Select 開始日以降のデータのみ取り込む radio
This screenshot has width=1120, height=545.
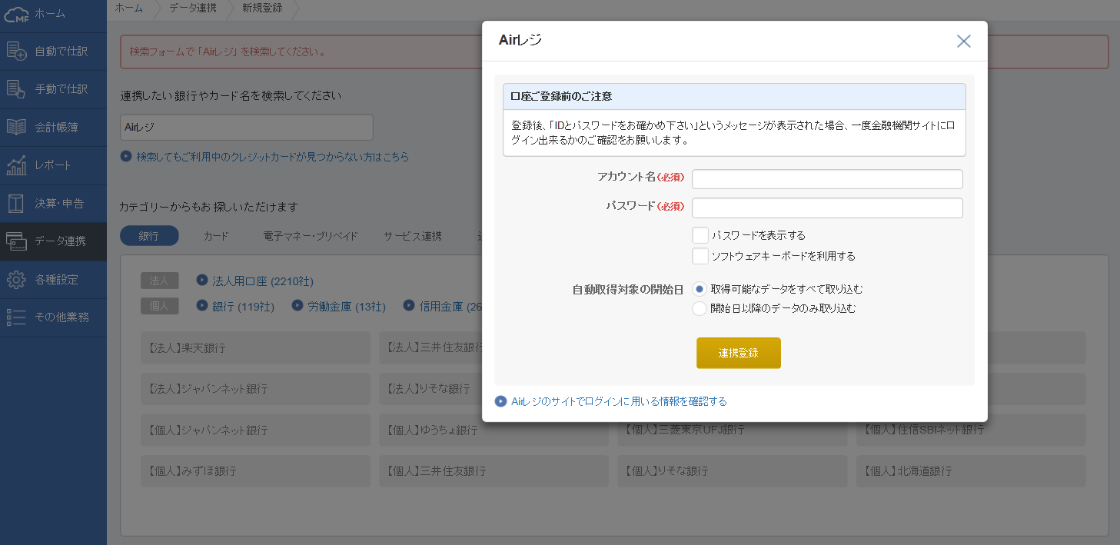[x=700, y=308]
